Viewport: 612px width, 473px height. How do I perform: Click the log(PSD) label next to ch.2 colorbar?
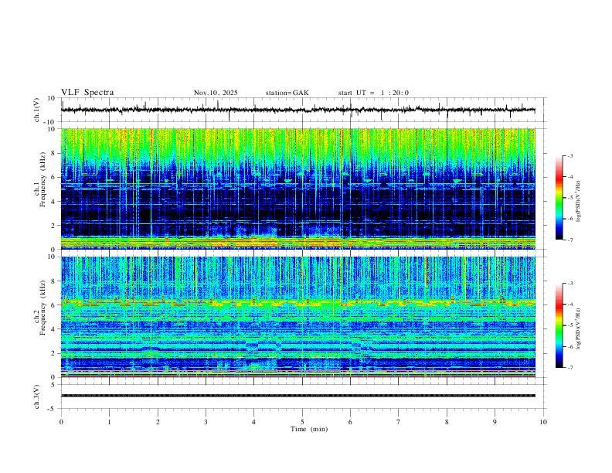[579, 328]
